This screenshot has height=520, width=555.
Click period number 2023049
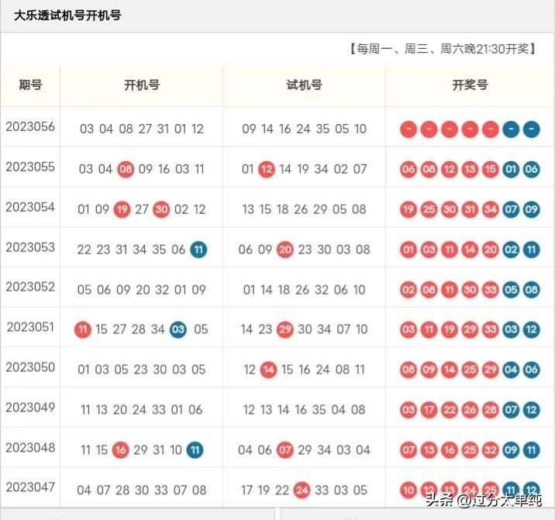pyautogui.click(x=30, y=408)
